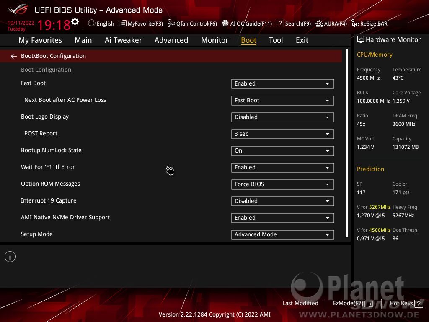Image resolution: width=429 pixels, height=322 pixels.
Task: Select the Option ROM Messages label
Action: point(50,184)
